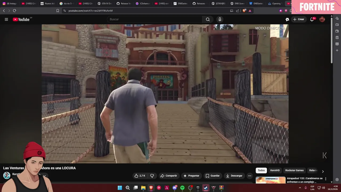Open Brave Wallet in sidebar

(337, 31)
